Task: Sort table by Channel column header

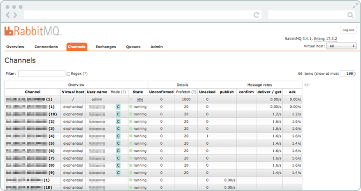Action: pos(33,92)
